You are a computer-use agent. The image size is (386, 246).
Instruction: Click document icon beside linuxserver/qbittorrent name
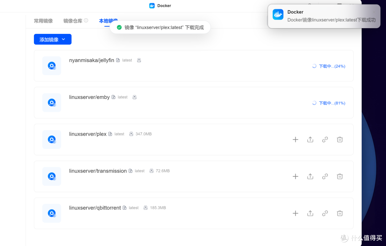(x=125, y=208)
